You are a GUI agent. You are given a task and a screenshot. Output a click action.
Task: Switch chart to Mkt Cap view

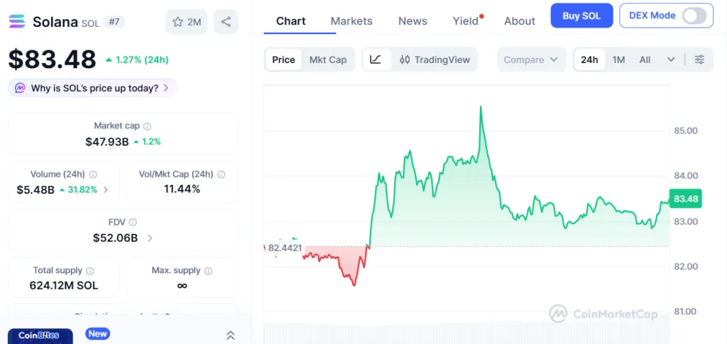(x=328, y=60)
